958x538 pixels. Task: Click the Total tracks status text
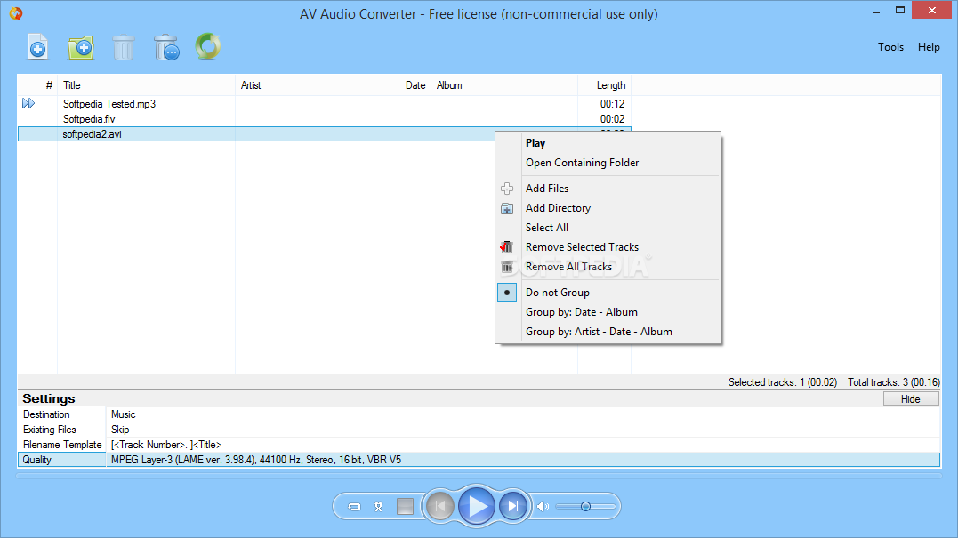click(x=894, y=382)
